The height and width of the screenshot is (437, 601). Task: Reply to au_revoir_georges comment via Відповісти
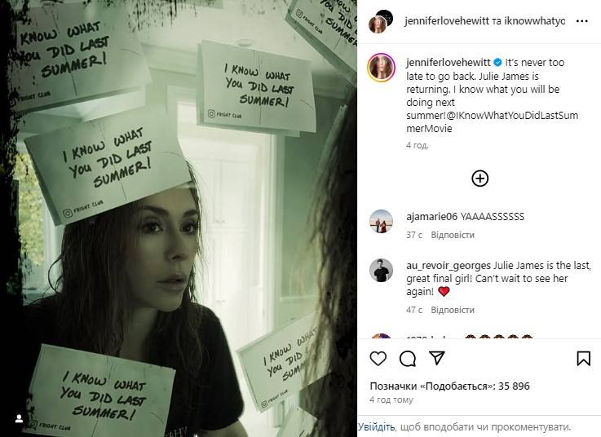(453, 310)
